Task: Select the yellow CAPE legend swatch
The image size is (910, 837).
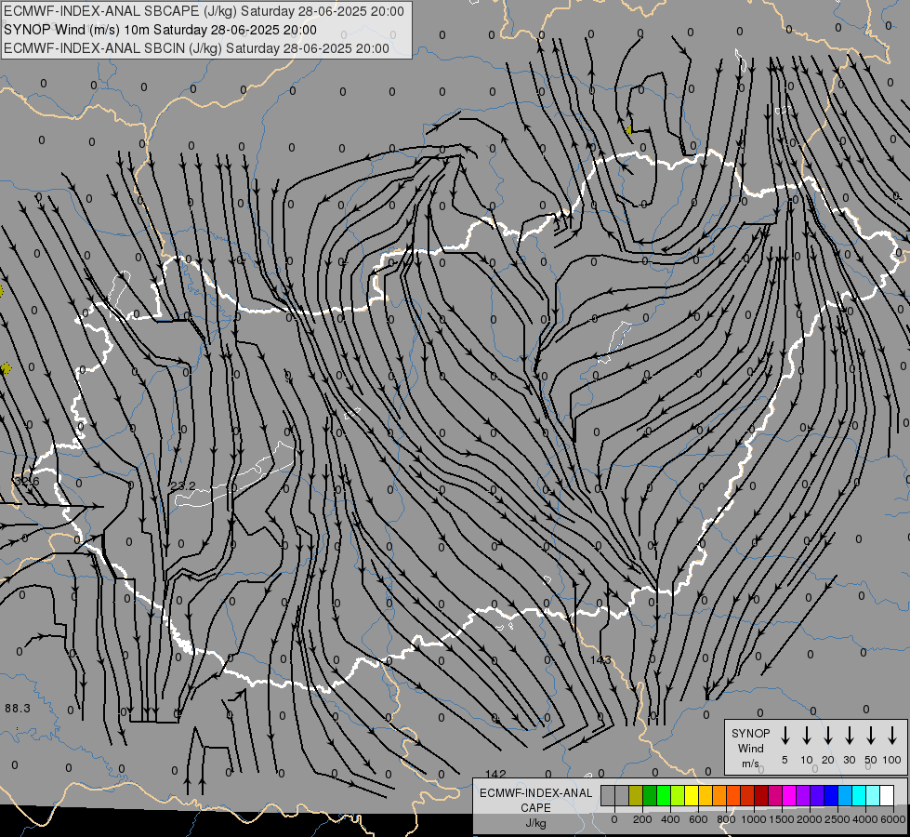Action: tap(692, 795)
